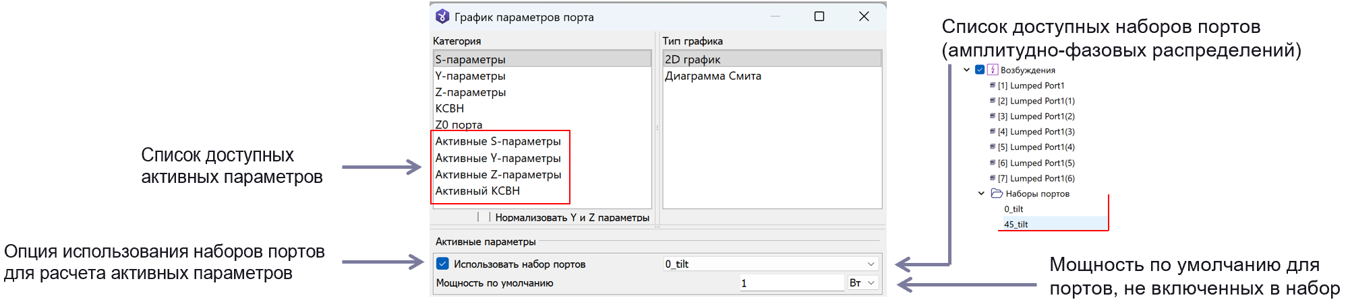The image size is (1350, 308).
Task: Select [7] Lumped Port1(6) in tree
Action: pos(1036,178)
